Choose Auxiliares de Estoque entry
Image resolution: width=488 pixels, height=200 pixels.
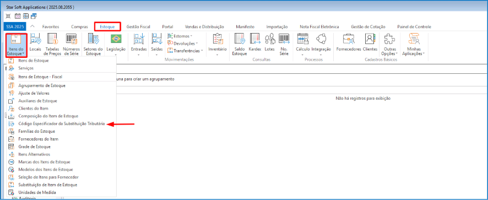pos(62,101)
